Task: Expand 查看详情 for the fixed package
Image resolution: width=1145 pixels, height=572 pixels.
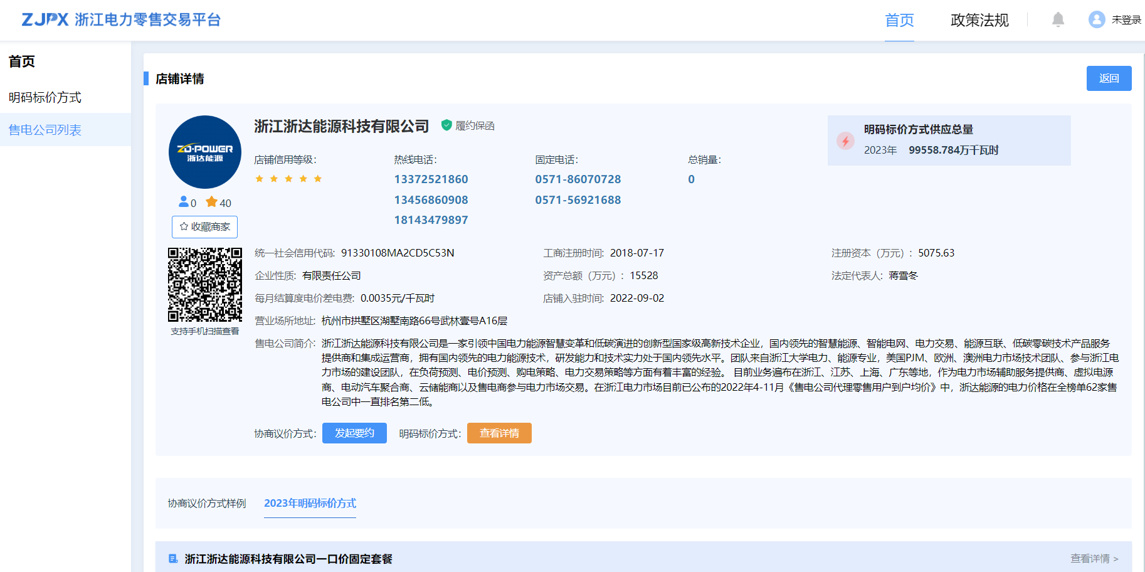Action: (x=1094, y=559)
